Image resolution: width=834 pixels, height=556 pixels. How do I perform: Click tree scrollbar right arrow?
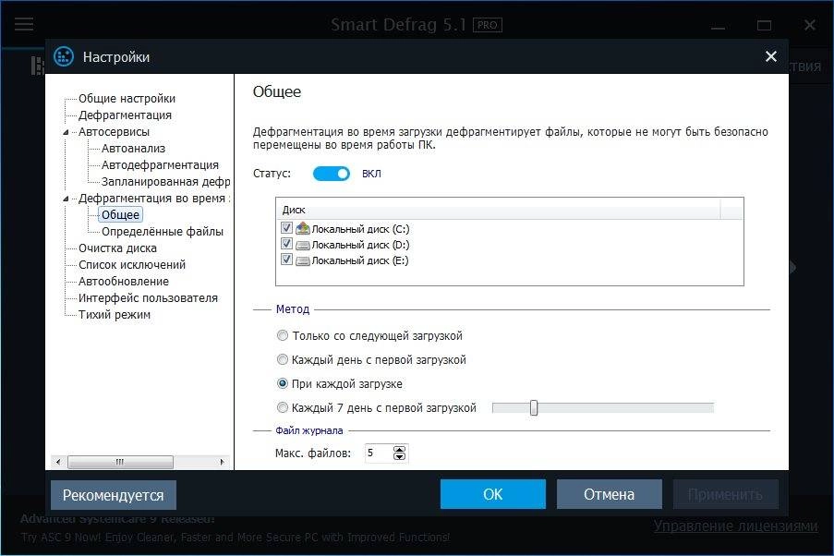(x=223, y=462)
